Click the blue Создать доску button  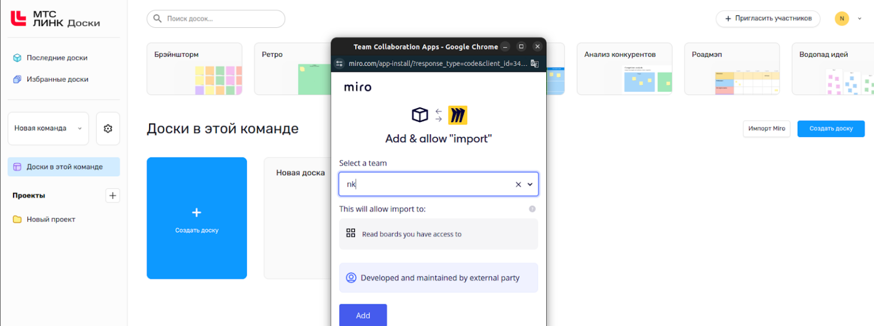click(831, 129)
